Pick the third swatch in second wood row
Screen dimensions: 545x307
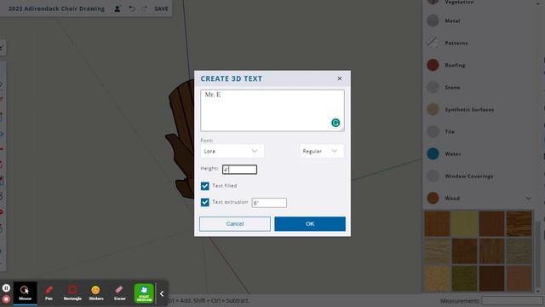pyautogui.click(x=491, y=252)
